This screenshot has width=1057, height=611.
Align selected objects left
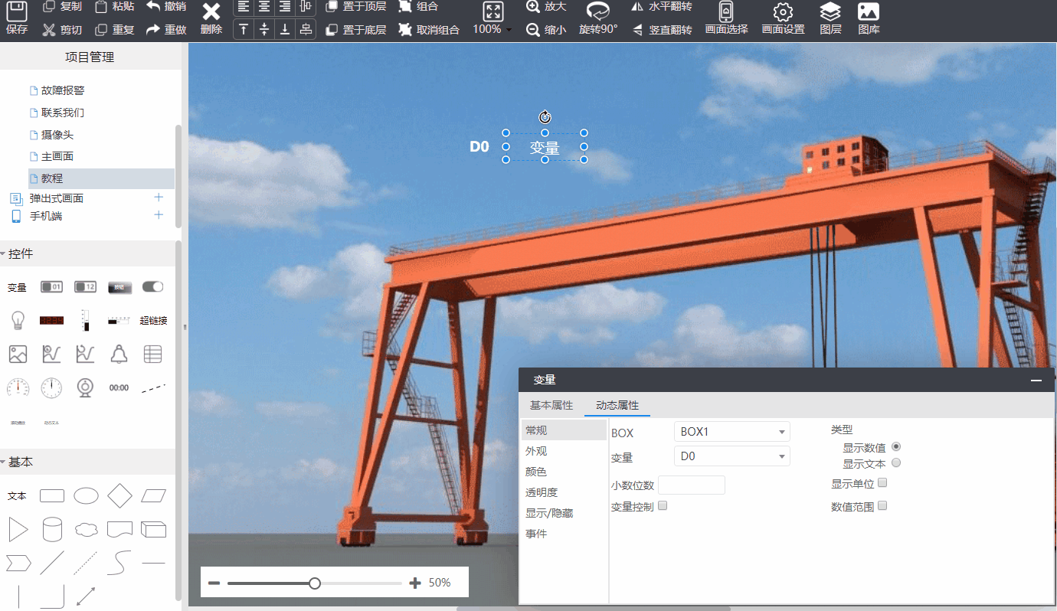(x=244, y=7)
